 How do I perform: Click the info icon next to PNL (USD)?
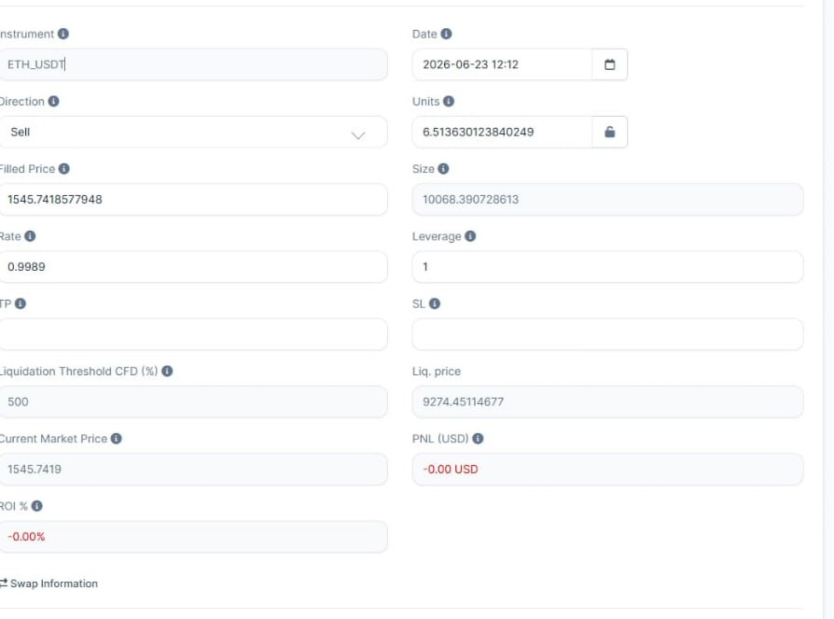click(x=478, y=439)
